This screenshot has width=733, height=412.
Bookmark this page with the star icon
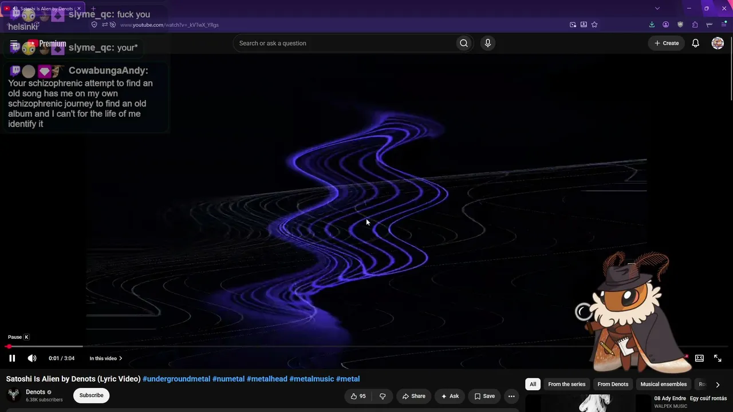point(594,25)
